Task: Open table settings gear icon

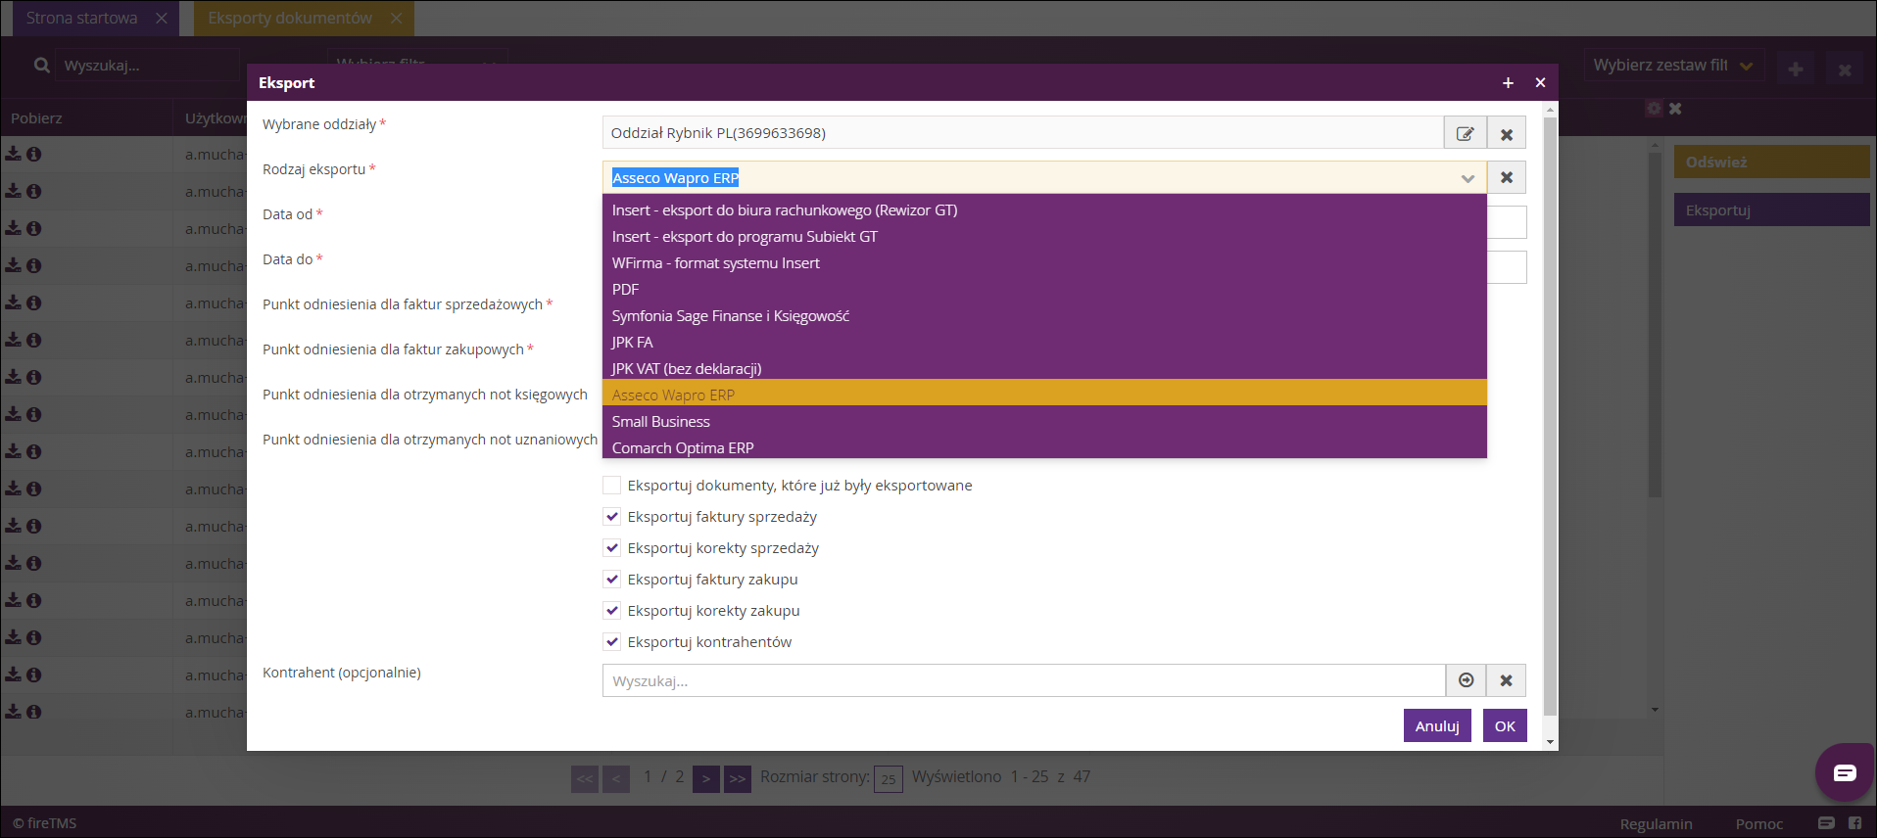Action: click(1655, 109)
